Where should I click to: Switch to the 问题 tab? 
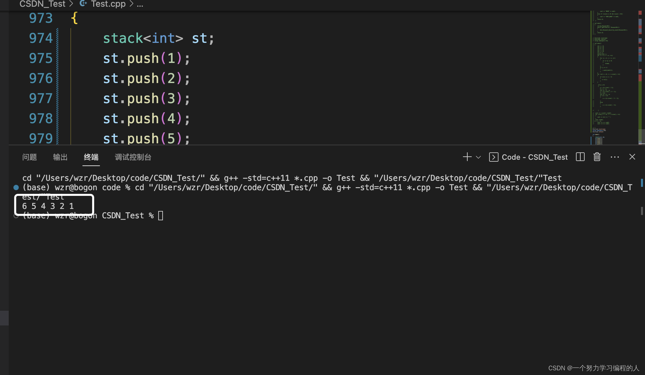[x=30, y=157]
